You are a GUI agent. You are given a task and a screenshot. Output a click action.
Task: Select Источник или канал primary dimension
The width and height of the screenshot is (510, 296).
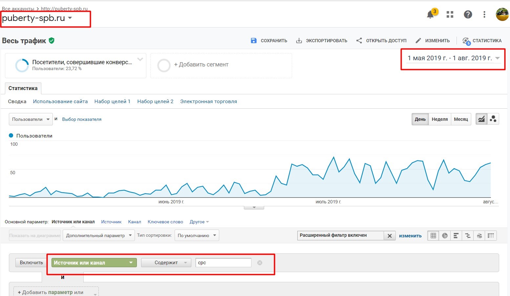[73, 222]
